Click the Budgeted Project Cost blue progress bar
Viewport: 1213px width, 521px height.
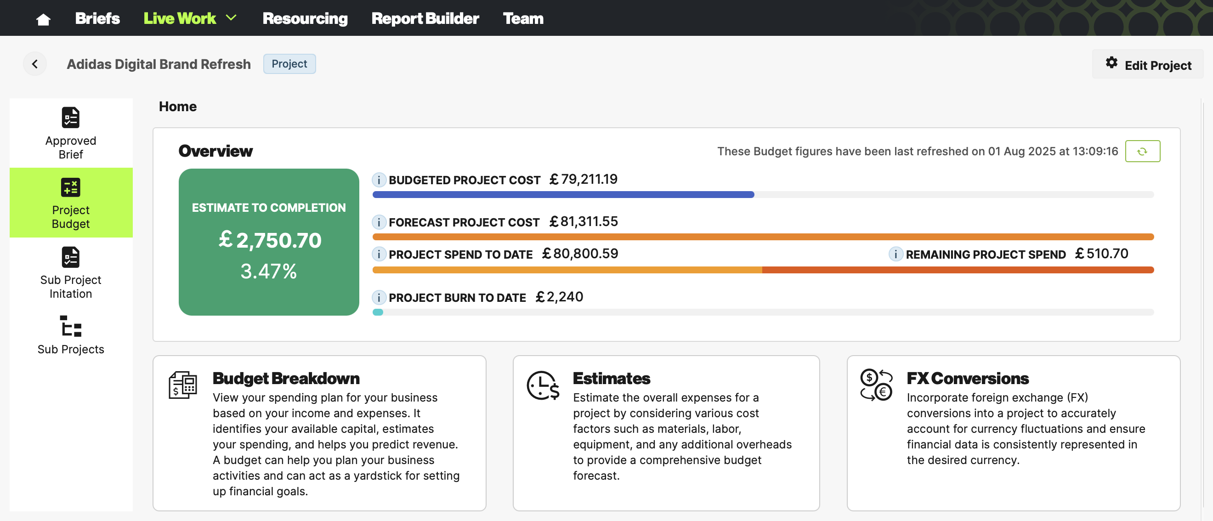click(x=563, y=194)
